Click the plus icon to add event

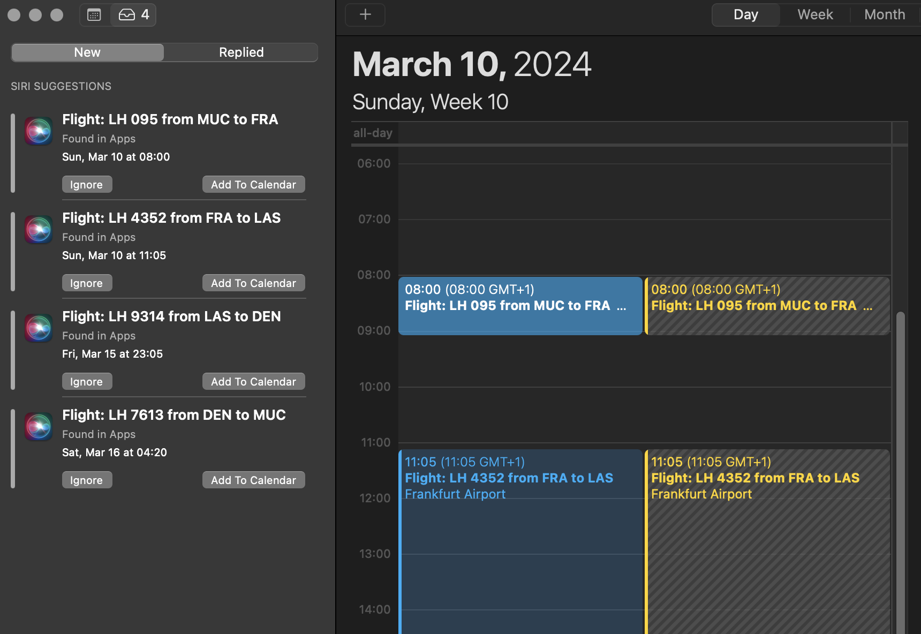[365, 15]
